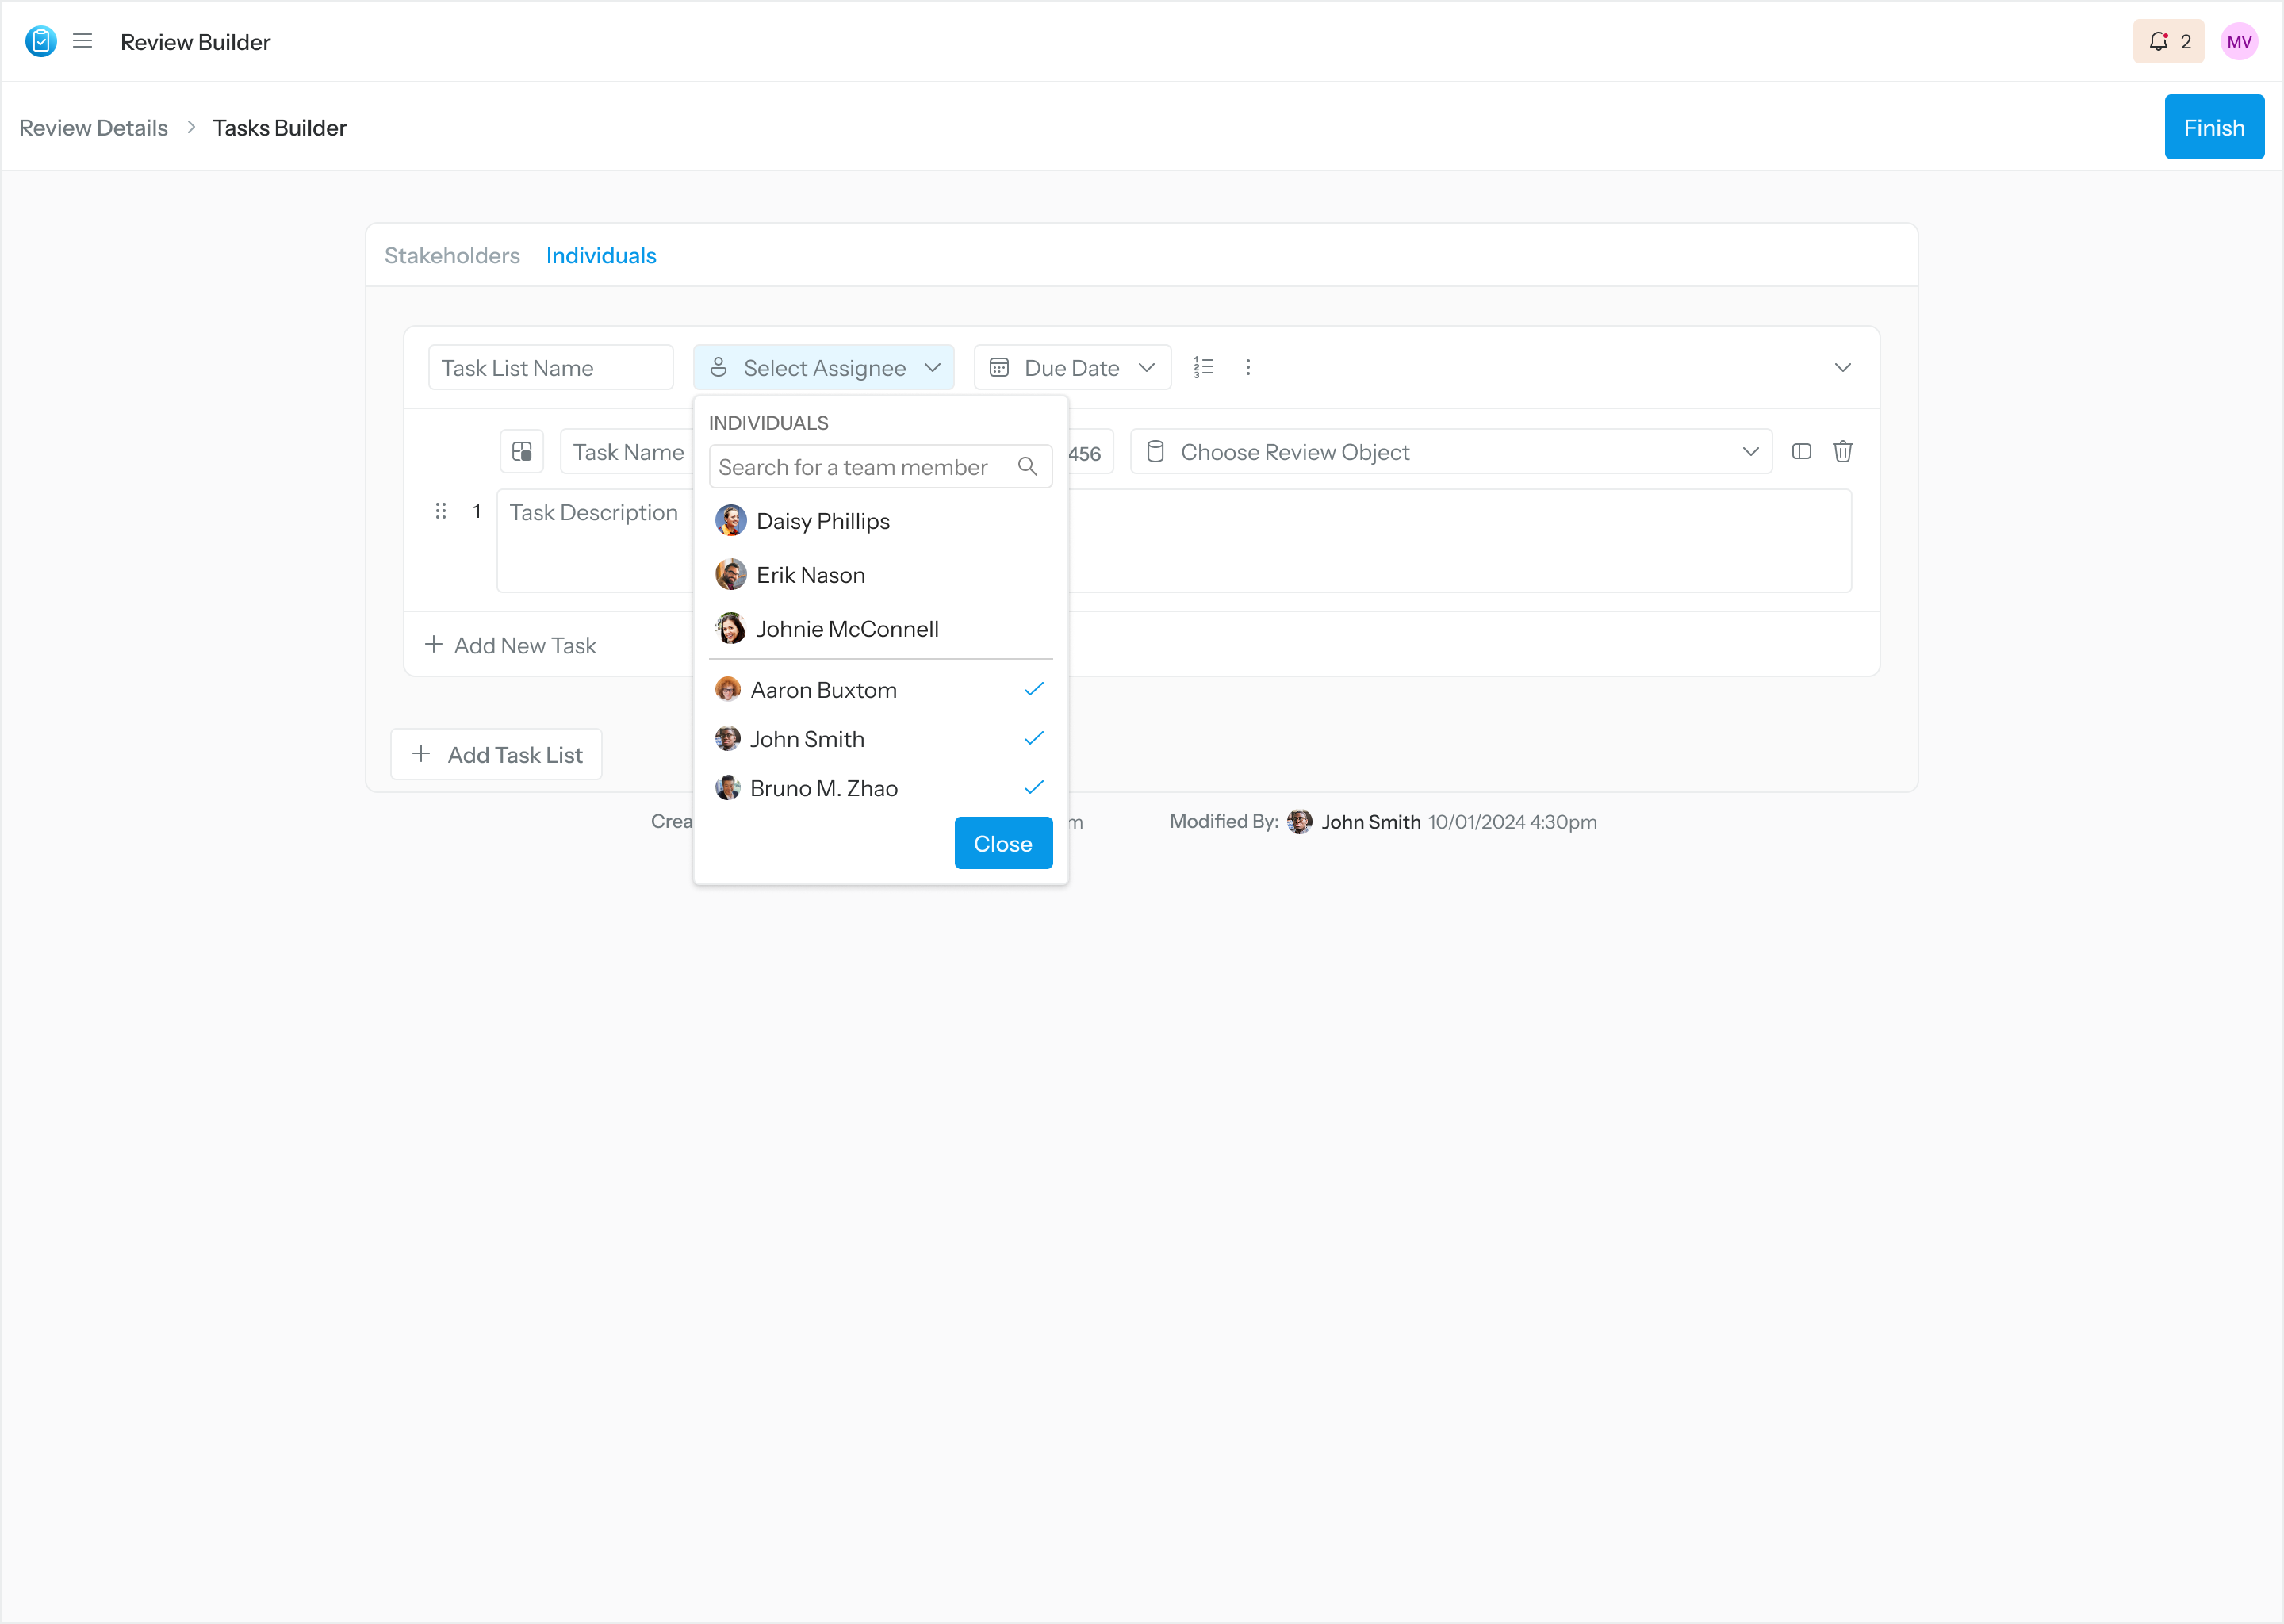Expand the Choose Review Object dropdown
This screenshot has height=1624, width=2284.
pos(1450,451)
